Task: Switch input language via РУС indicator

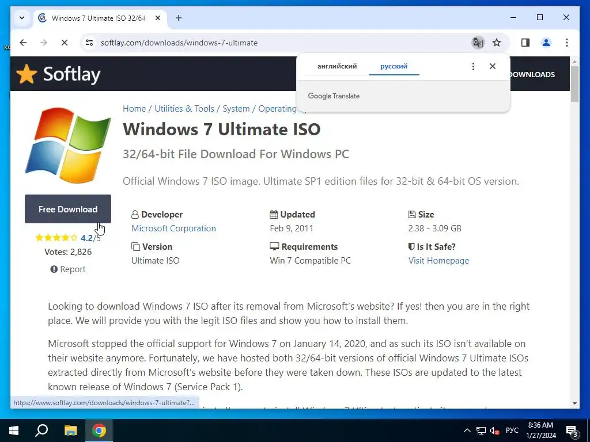Action: (x=512, y=430)
